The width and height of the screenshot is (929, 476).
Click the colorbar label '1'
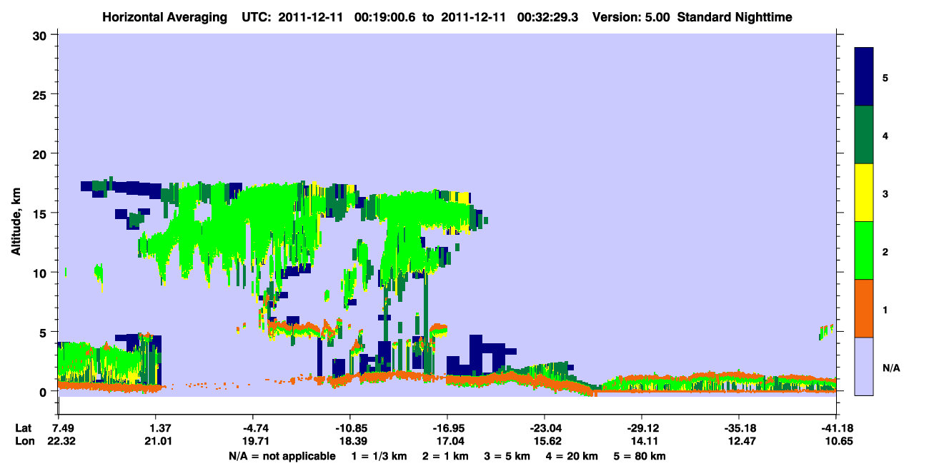click(885, 310)
